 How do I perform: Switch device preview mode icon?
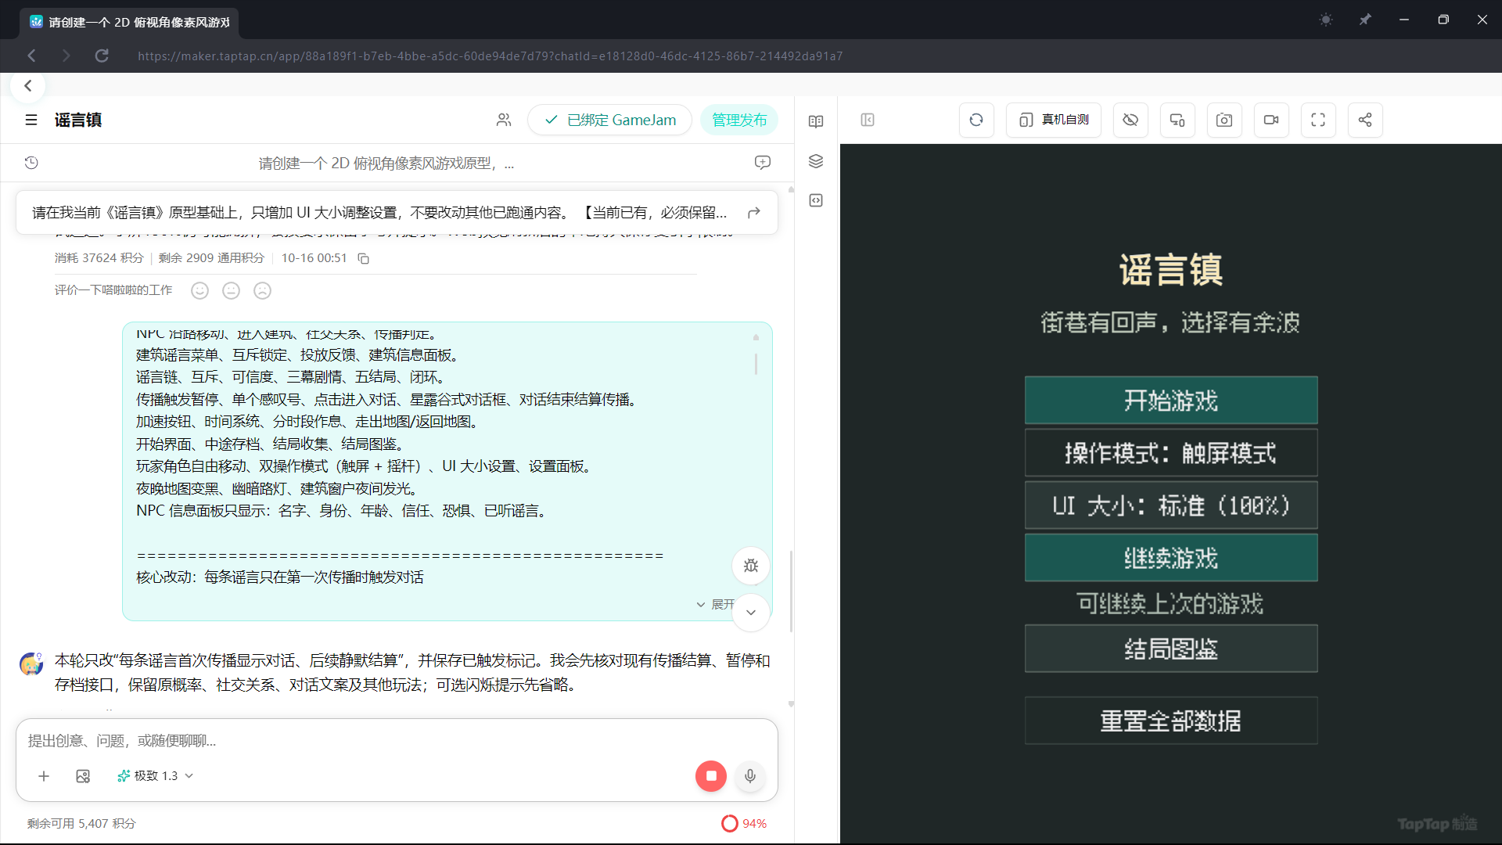click(1177, 120)
